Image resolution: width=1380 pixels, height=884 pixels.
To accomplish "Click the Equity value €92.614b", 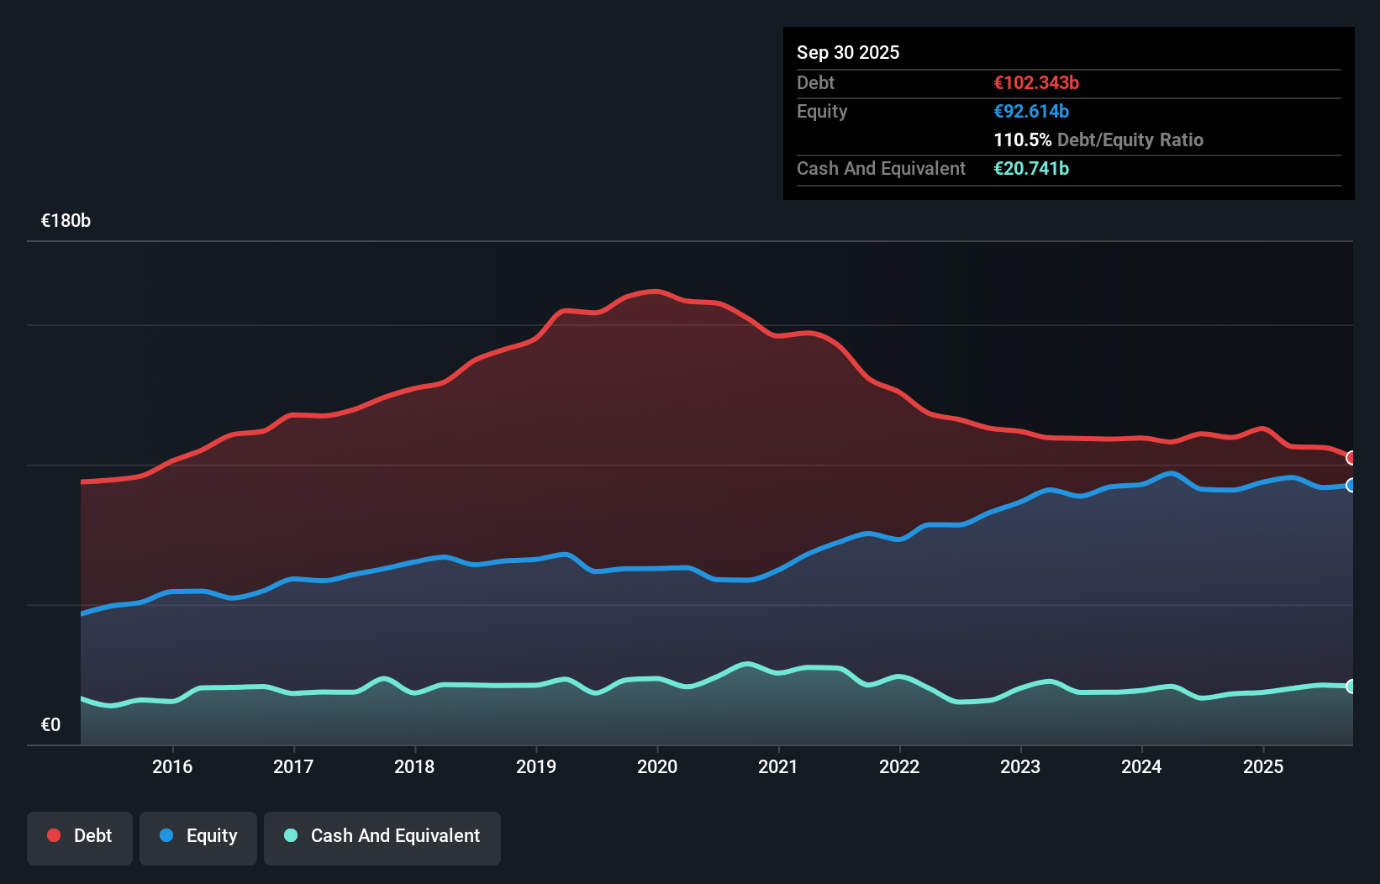I will pos(1031,111).
